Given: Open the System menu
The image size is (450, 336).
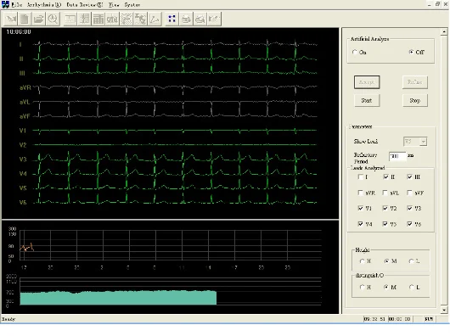Looking at the screenshot, I should [x=132, y=5].
